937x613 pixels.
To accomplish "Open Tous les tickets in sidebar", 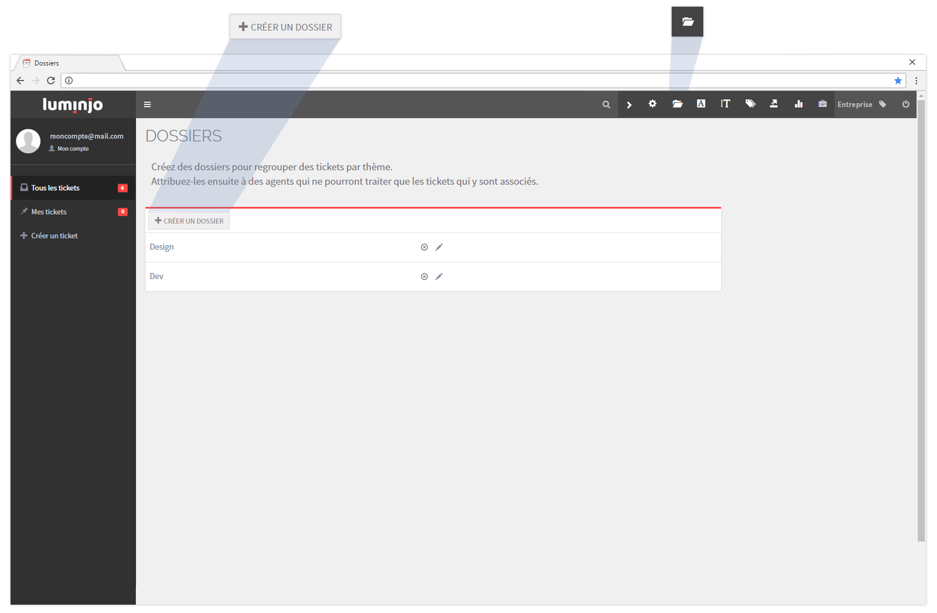I will click(56, 188).
